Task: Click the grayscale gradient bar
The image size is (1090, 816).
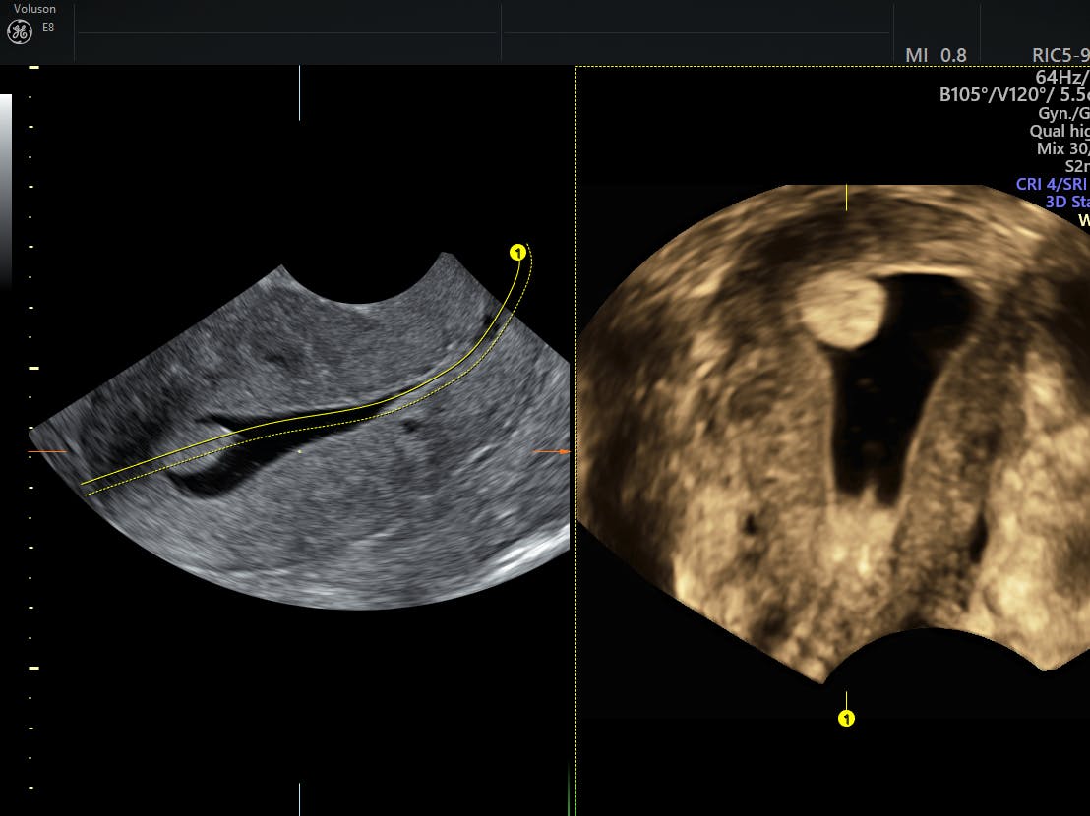Action: click(x=6, y=187)
